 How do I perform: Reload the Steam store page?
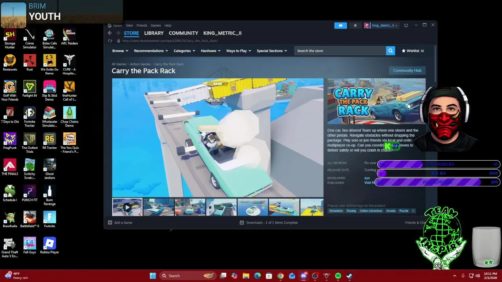coord(110,41)
